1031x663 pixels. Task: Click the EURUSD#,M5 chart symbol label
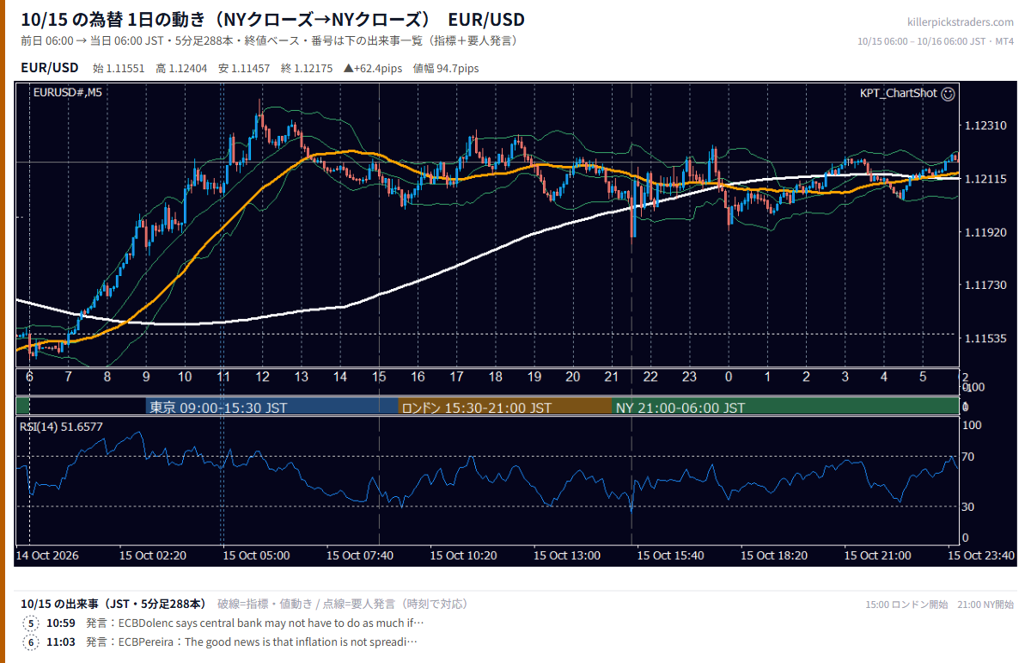[x=67, y=93]
